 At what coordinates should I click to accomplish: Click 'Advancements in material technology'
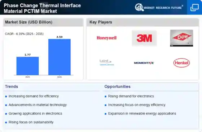coord(38,105)
